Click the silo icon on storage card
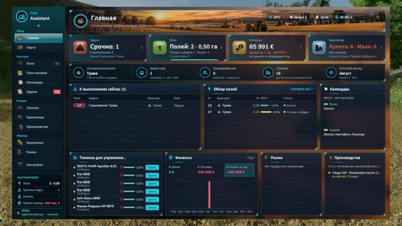 (x=319, y=48)
